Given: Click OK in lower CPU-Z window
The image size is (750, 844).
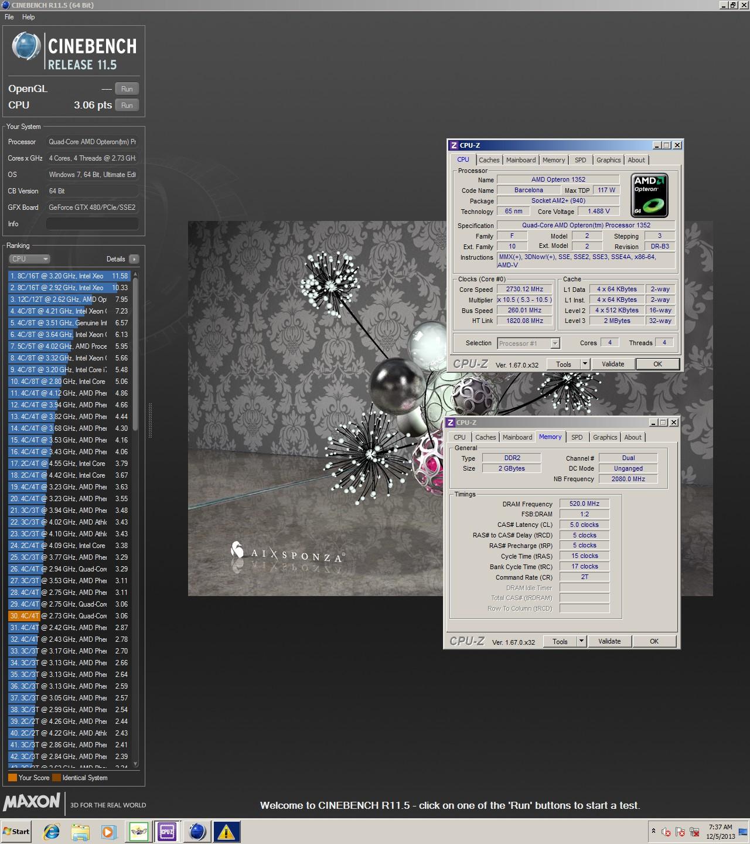Looking at the screenshot, I should click(x=654, y=641).
